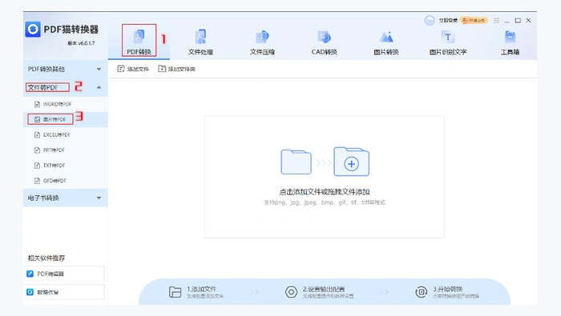Click the supported formats hint text

[x=325, y=202]
